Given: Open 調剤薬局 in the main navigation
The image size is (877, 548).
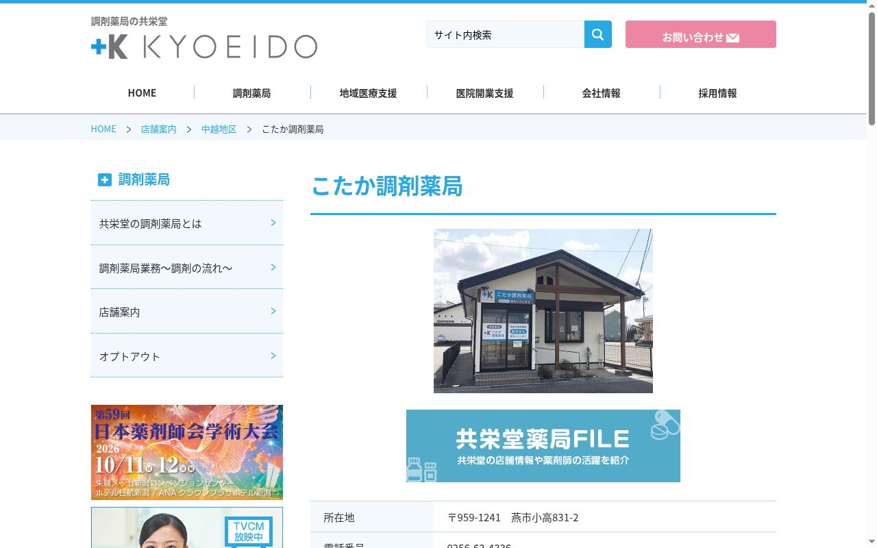Looking at the screenshot, I should pyautogui.click(x=251, y=92).
